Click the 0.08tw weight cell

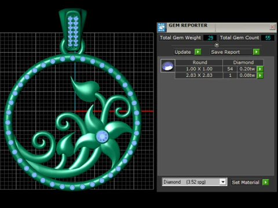(247, 75)
